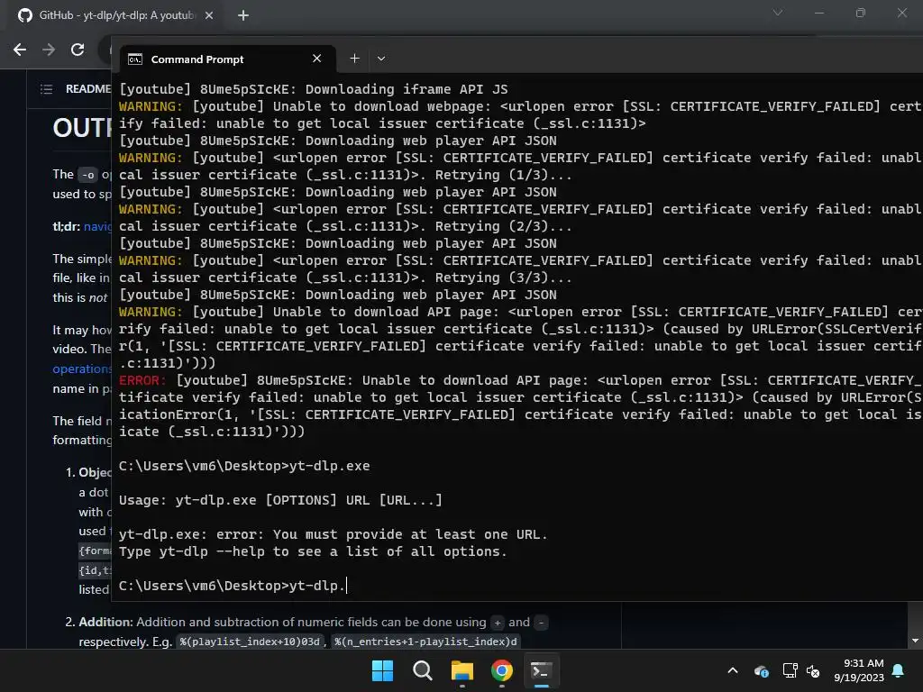Open the terminal profile dropdown arrow
Viewport: 923px width, 692px height.
[381, 59]
